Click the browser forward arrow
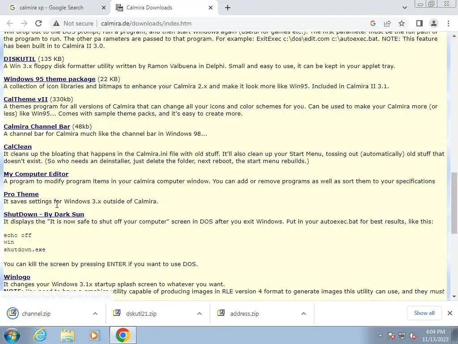458x344 pixels. (24, 23)
